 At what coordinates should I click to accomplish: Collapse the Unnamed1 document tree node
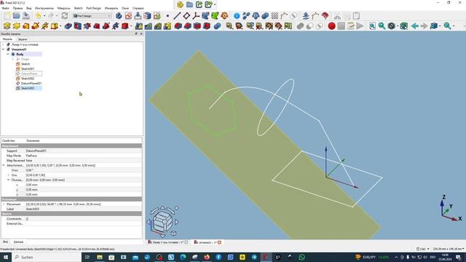coord(3,49)
